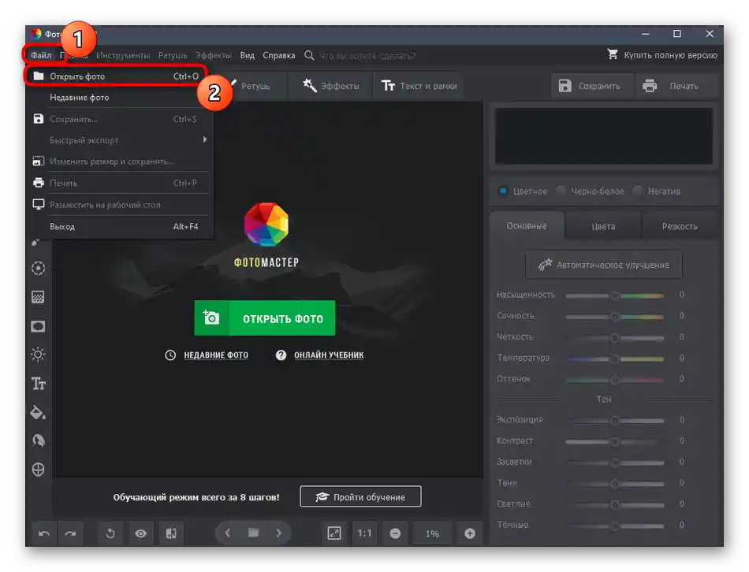Click Купить полную версию link

(670, 55)
